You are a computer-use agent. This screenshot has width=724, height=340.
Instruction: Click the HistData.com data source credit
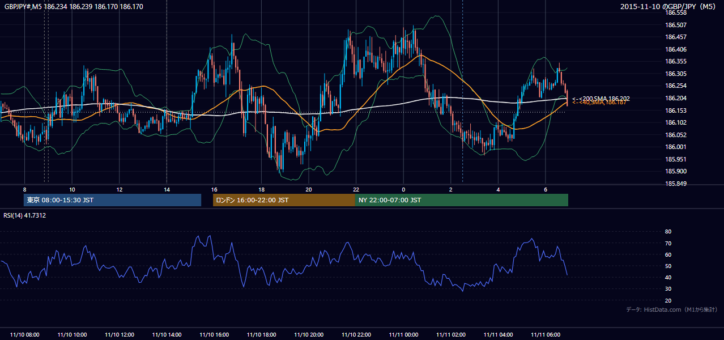(x=672, y=309)
